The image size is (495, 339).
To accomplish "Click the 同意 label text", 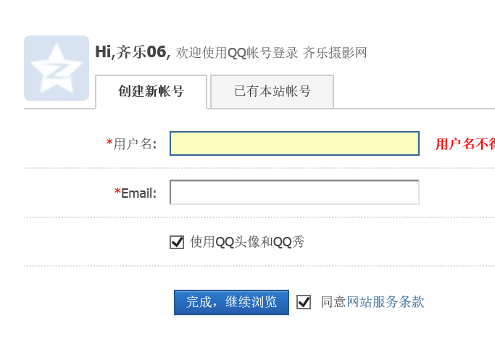I will [x=333, y=302].
